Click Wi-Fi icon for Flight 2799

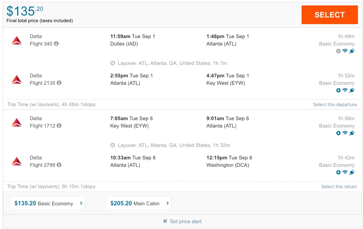point(345,173)
